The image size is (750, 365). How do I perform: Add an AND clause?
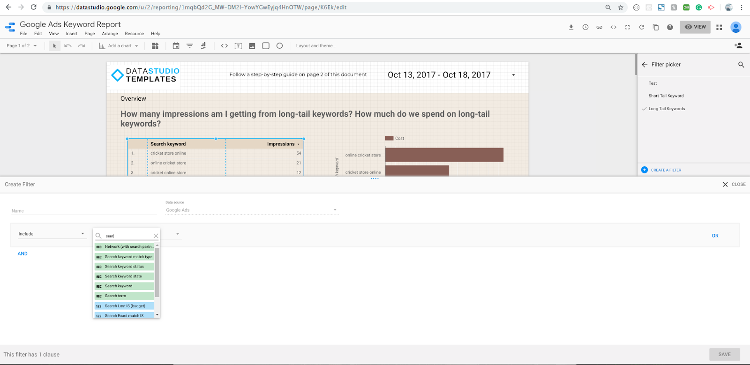(22, 253)
